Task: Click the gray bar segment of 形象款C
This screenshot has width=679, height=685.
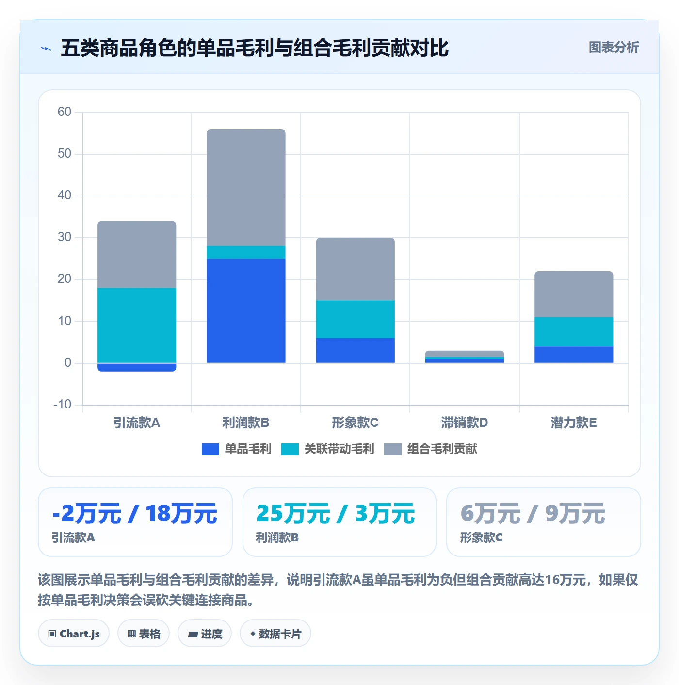Action: click(356, 269)
